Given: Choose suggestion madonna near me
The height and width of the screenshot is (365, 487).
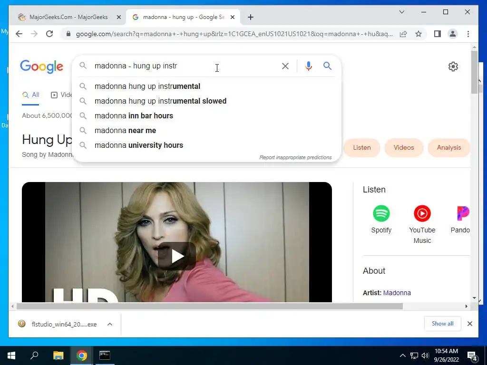Looking at the screenshot, I should click(206, 130).
